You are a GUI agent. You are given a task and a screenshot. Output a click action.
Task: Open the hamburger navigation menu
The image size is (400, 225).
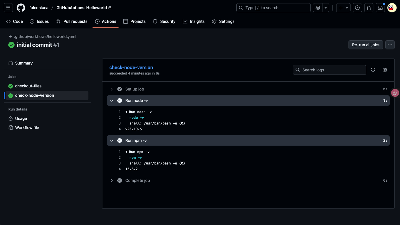pyautogui.click(x=8, y=8)
